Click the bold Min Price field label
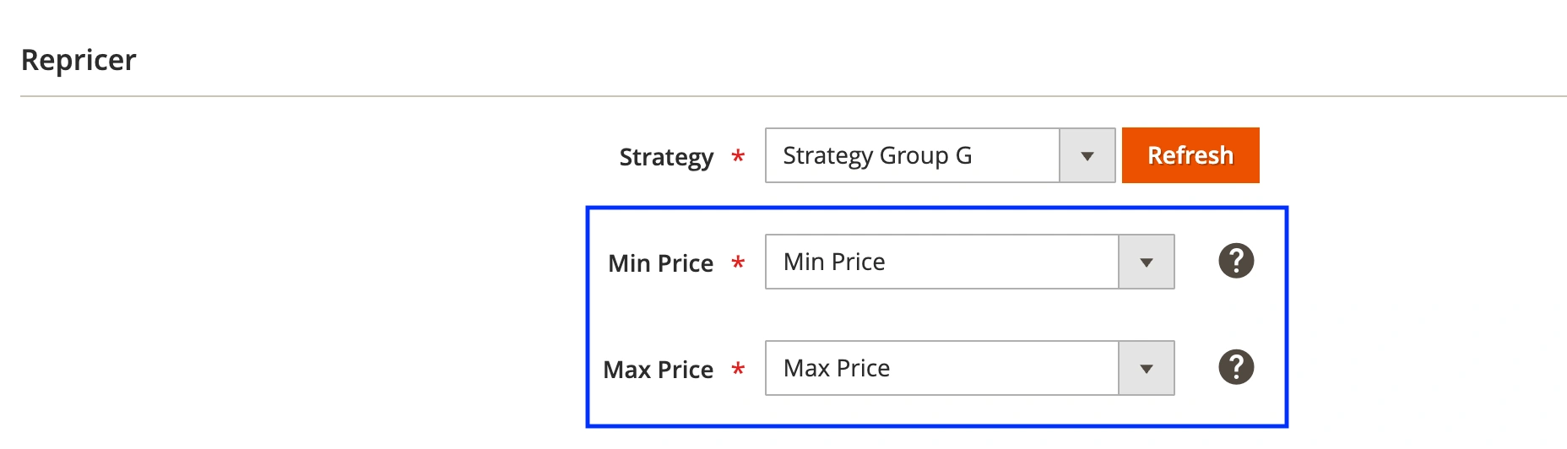Viewport: 1567px width, 449px height. (660, 263)
